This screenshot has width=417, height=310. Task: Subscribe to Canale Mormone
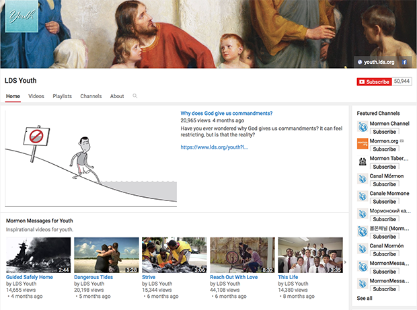click(385, 202)
